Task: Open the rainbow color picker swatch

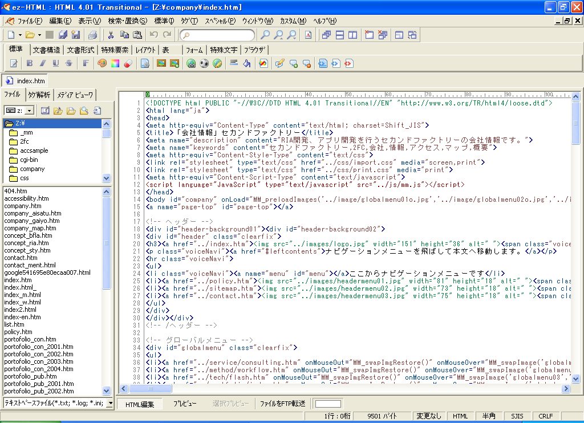Action: point(115,63)
